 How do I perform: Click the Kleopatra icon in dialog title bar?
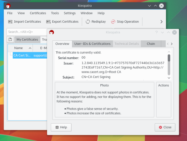52,32
